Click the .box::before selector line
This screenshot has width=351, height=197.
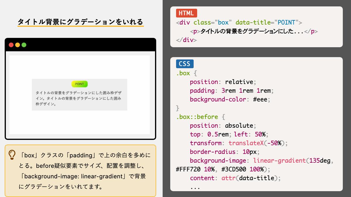200,117
